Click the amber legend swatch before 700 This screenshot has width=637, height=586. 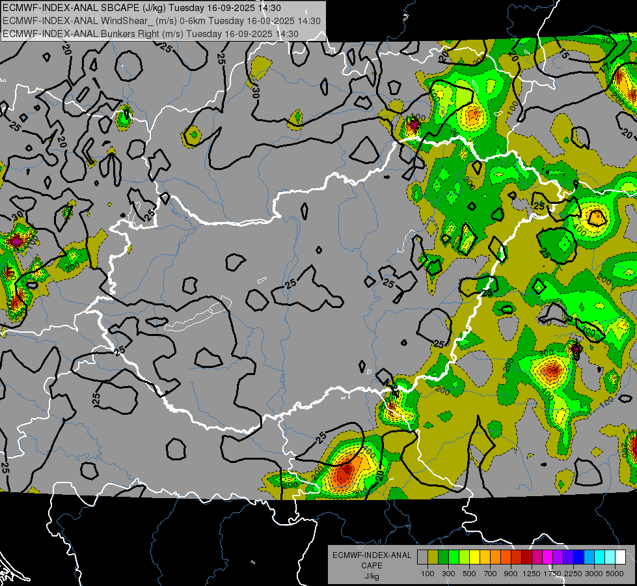pos(485,557)
